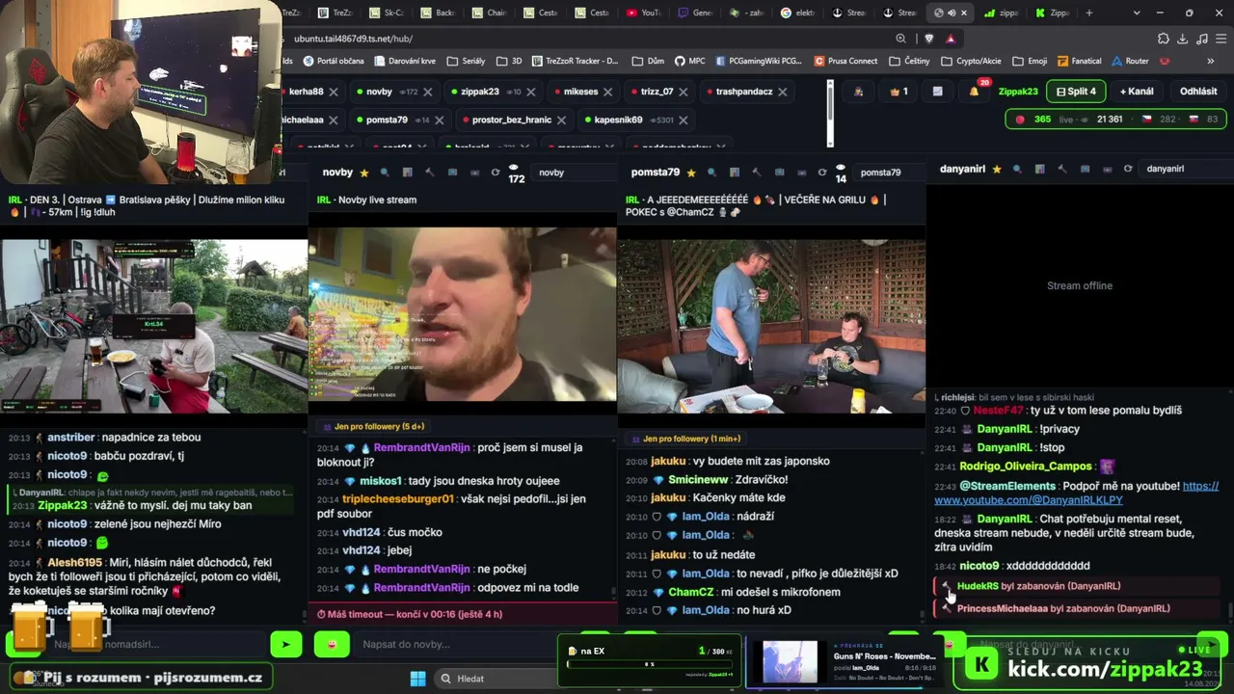Remove prostor_bez_hranic channel chip
This screenshot has width=1234, height=694.
tap(562, 120)
